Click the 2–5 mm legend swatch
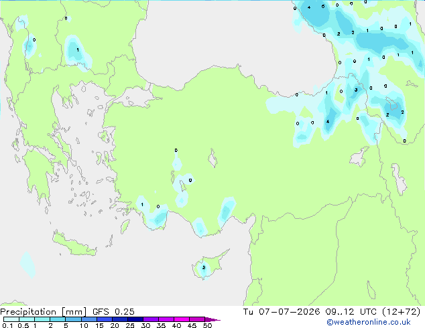This screenshot has width=425, height=328. coord(58,319)
